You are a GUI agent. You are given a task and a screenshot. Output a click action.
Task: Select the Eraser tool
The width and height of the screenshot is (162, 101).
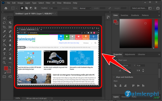coord(10,40)
